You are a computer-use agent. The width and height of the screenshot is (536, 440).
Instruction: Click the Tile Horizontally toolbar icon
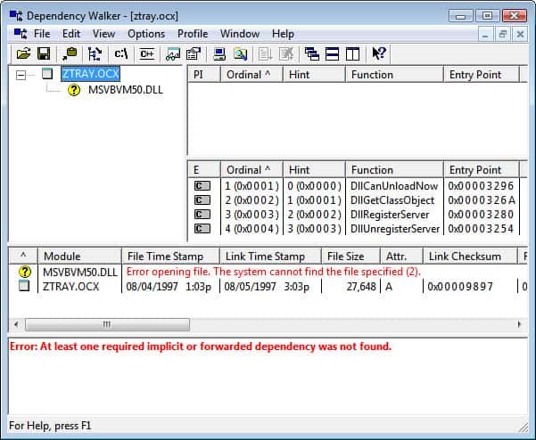pyautogui.click(x=332, y=53)
